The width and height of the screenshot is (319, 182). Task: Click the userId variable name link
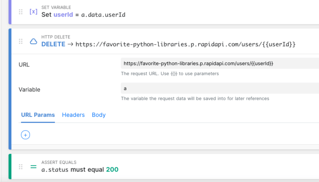tap(63, 15)
